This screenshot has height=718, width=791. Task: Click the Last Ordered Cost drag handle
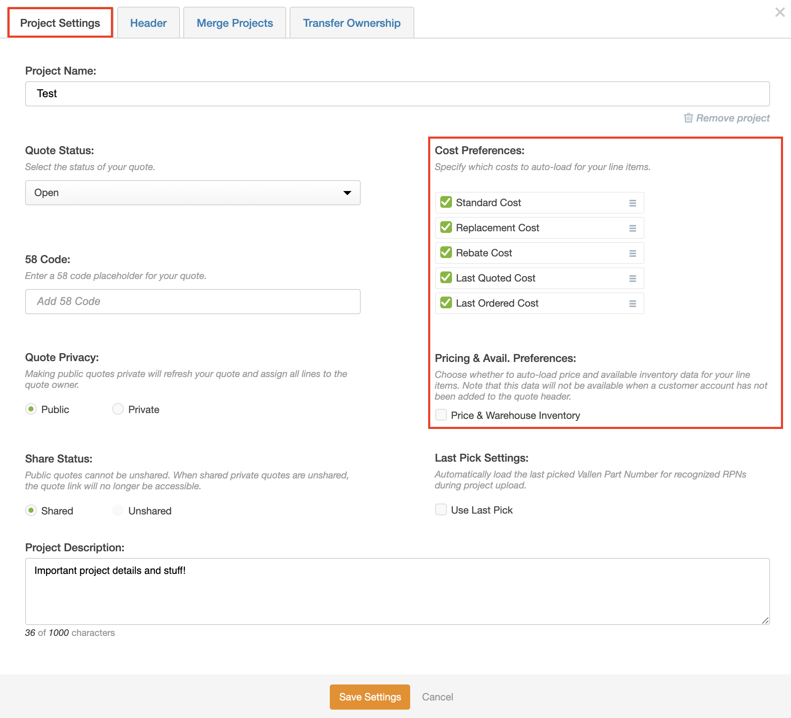coord(632,304)
